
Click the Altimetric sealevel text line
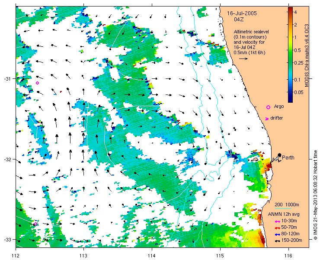pyautogui.click(x=251, y=32)
